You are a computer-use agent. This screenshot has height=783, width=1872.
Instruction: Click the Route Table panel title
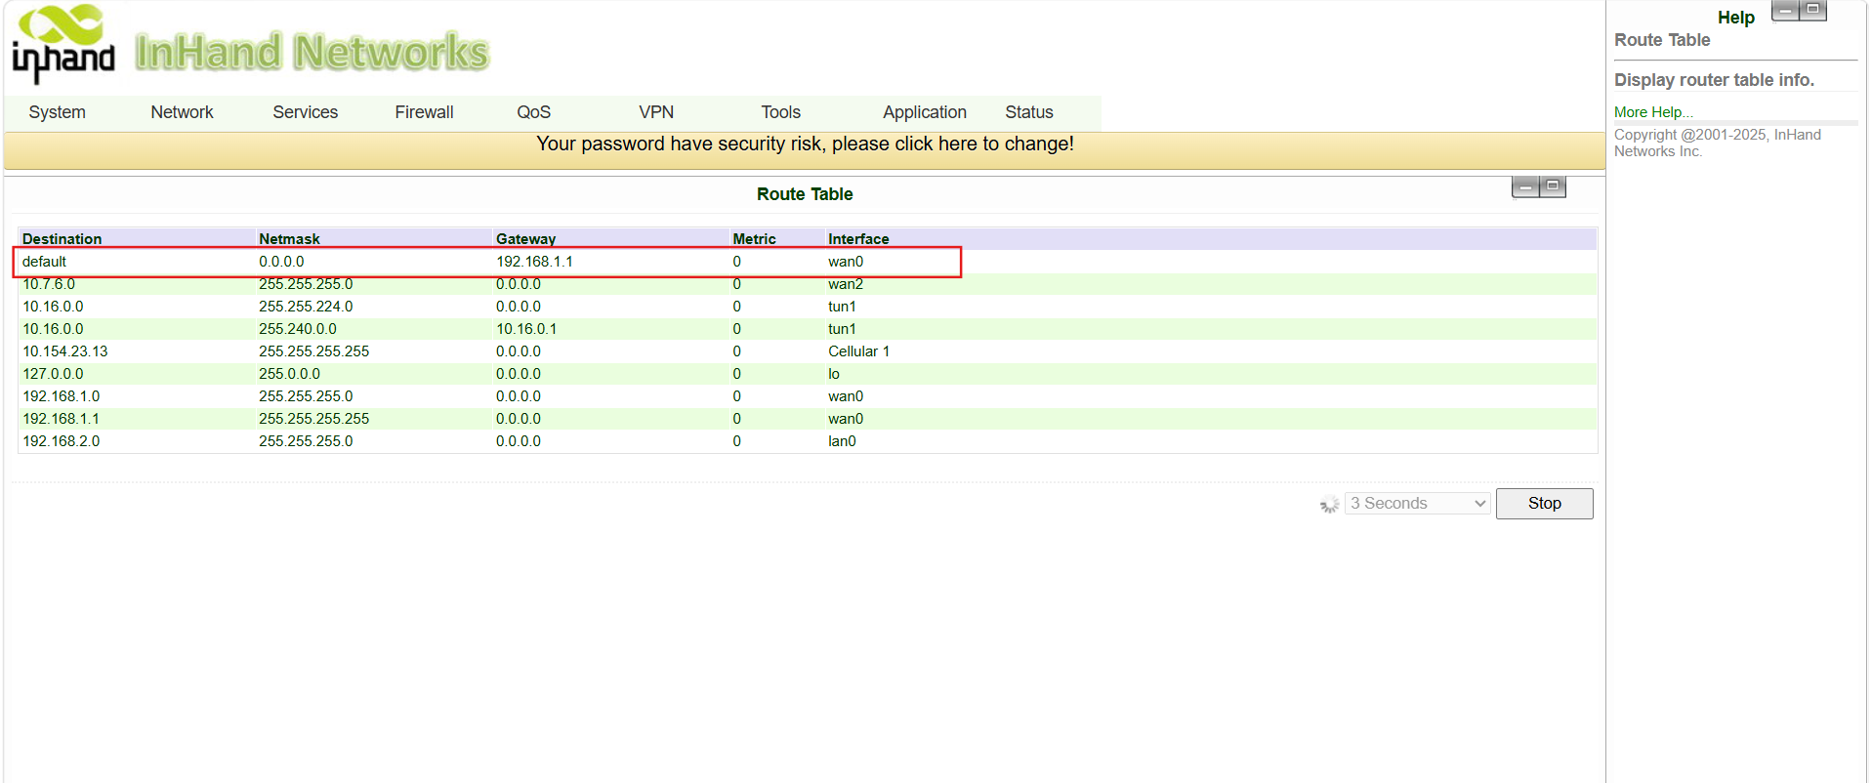click(805, 194)
